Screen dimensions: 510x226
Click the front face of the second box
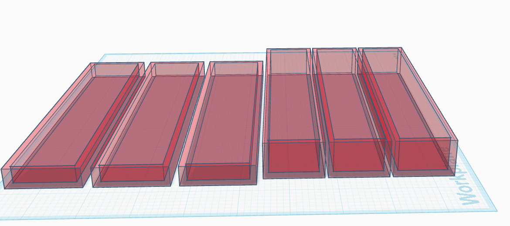click(x=132, y=177)
